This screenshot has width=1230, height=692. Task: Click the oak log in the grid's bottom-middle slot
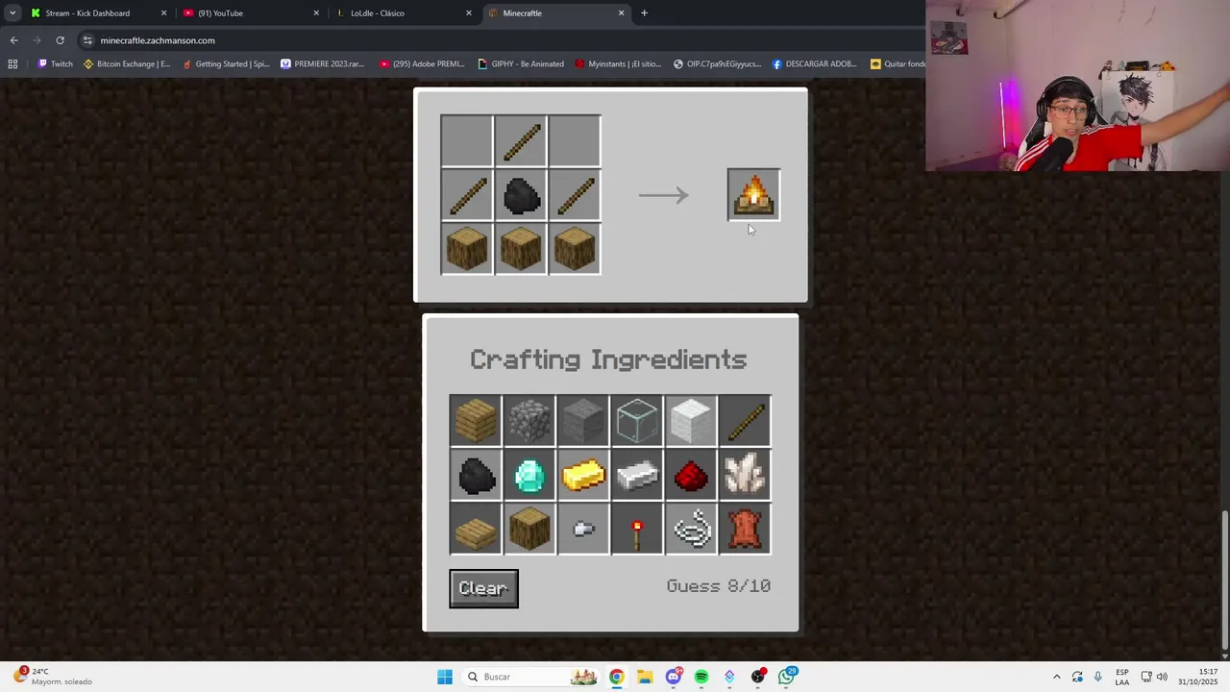[x=521, y=249]
